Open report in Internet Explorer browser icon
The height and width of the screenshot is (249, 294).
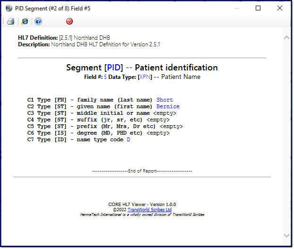point(25,21)
